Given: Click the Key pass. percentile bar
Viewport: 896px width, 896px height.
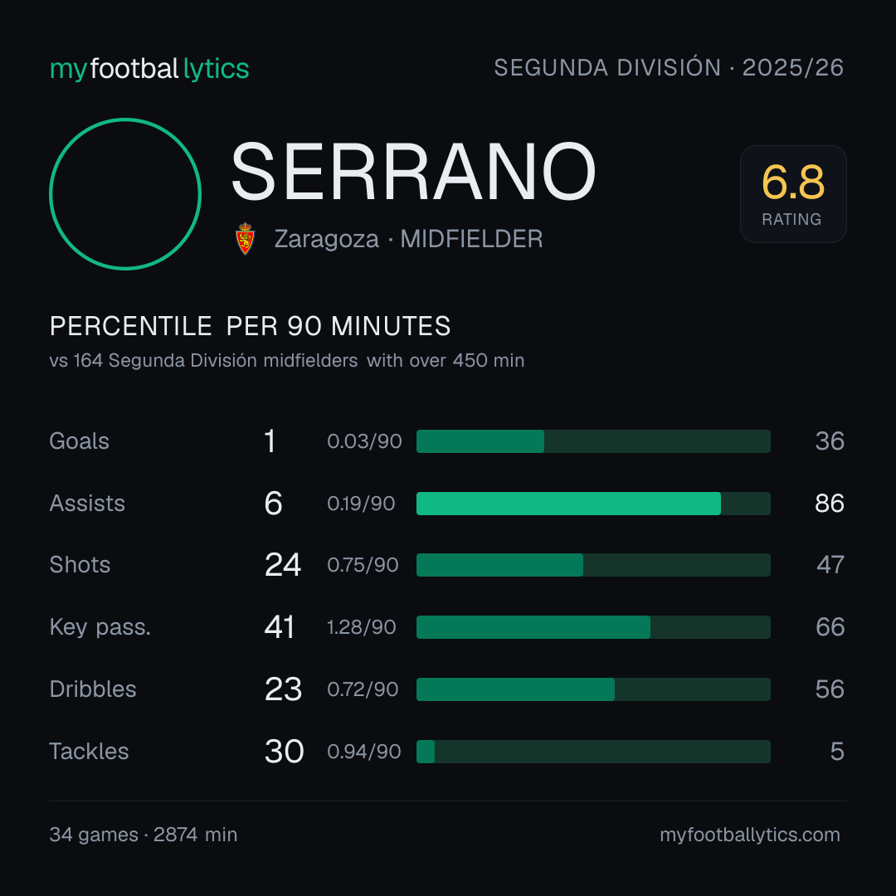Looking at the screenshot, I should tap(593, 627).
